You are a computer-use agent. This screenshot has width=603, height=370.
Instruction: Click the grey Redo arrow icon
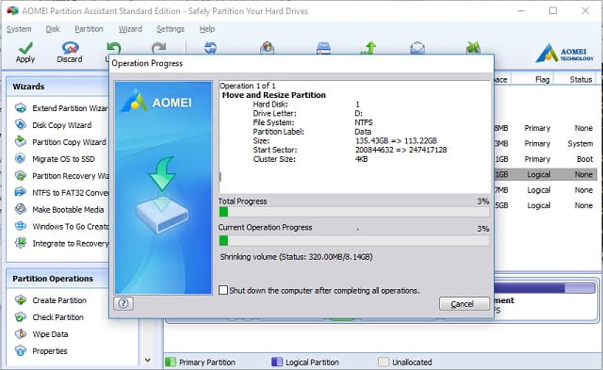click(159, 48)
